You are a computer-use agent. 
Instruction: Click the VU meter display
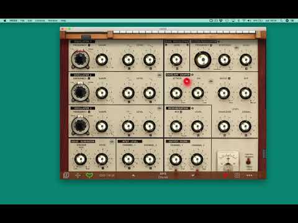coord(228,162)
